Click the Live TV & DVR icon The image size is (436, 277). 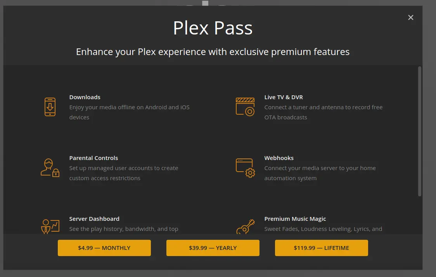pyautogui.click(x=245, y=107)
